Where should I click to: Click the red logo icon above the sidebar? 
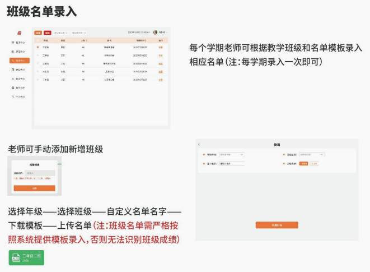coord(20,33)
